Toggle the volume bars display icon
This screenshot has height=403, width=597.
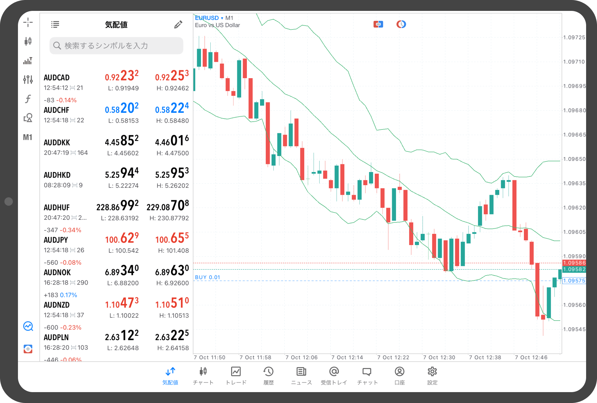28,61
